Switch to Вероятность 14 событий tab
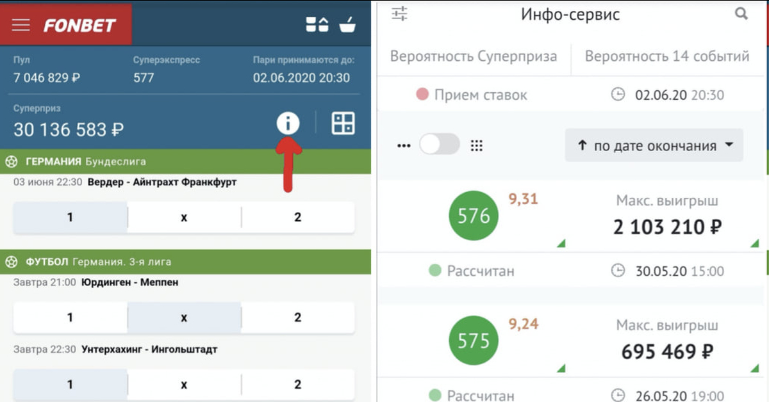The width and height of the screenshot is (769, 402). (667, 56)
